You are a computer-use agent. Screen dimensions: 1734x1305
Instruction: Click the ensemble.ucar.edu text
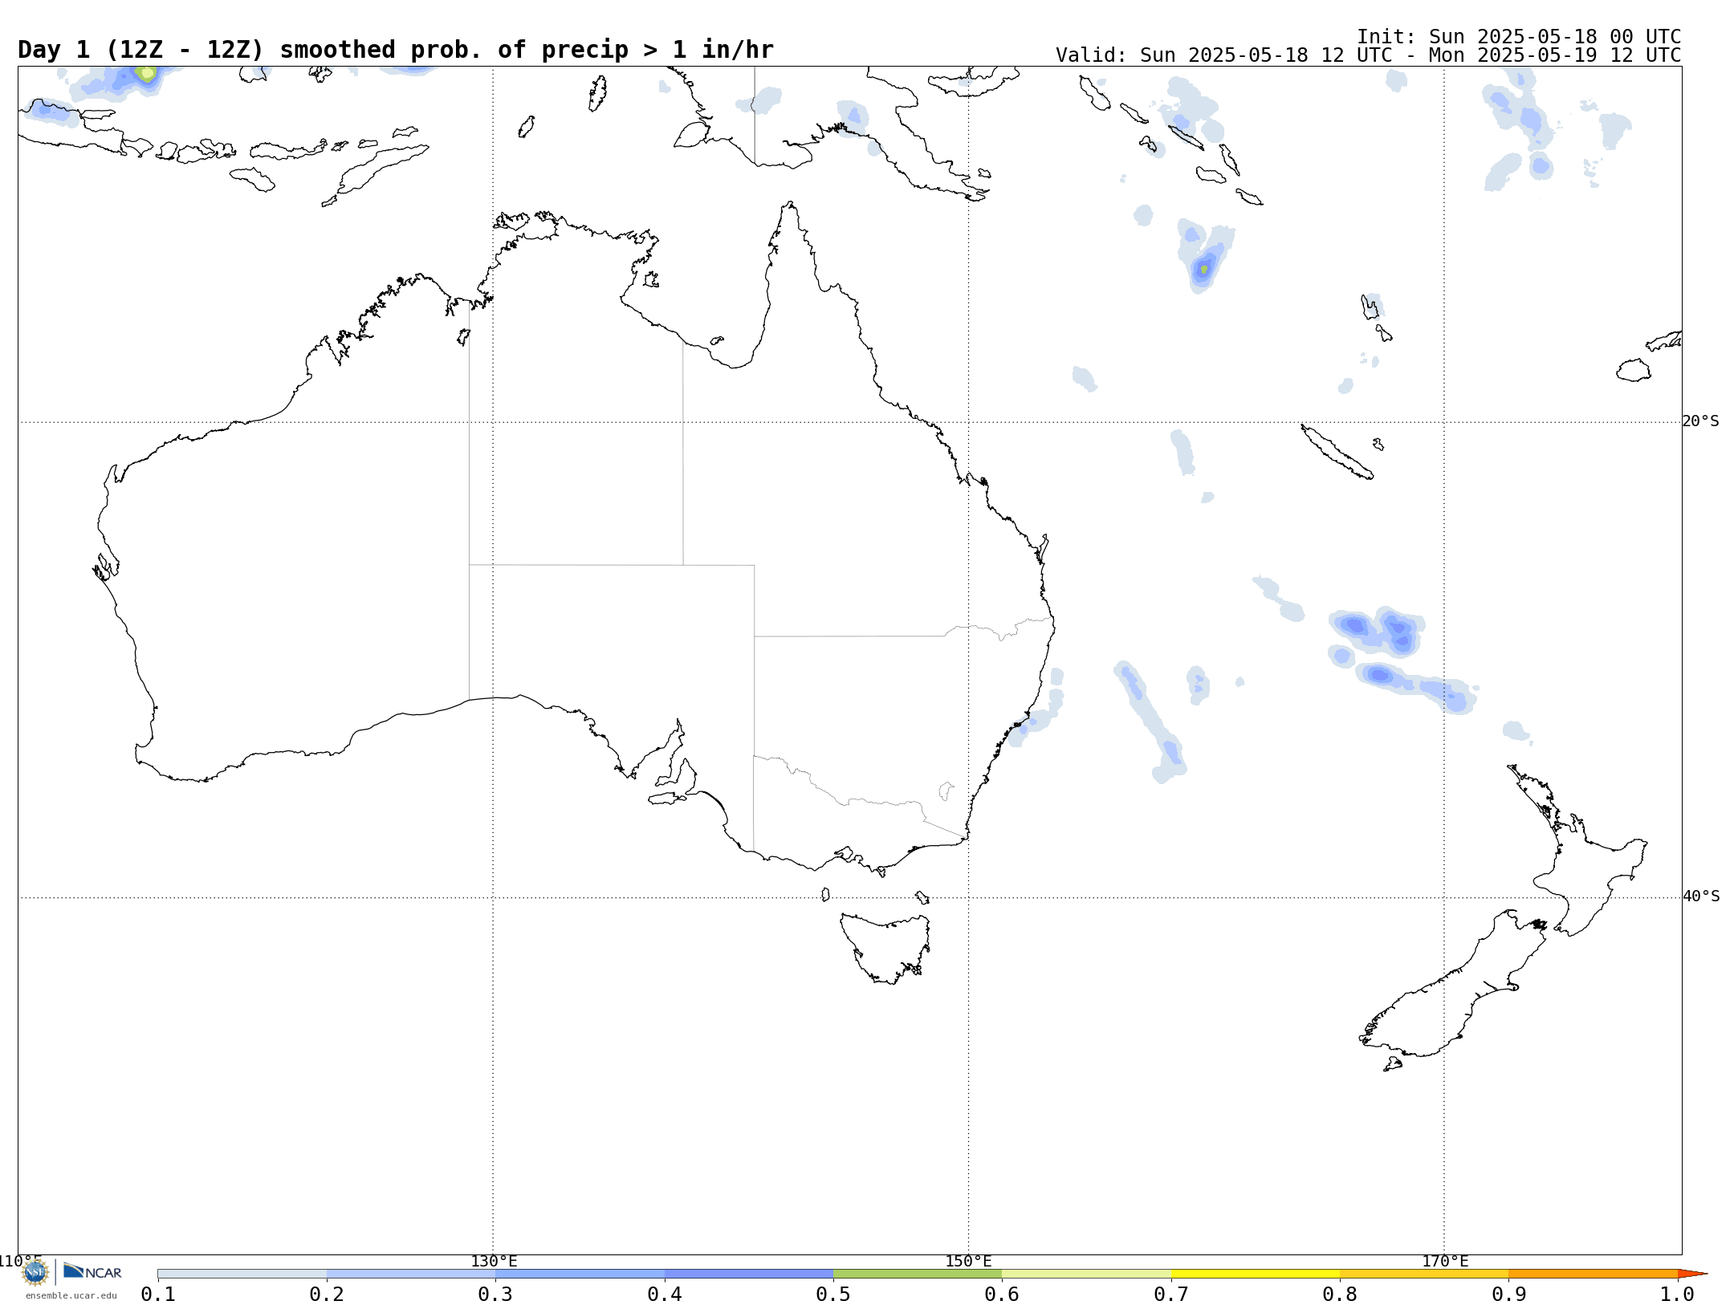(x=71, y=1295)
